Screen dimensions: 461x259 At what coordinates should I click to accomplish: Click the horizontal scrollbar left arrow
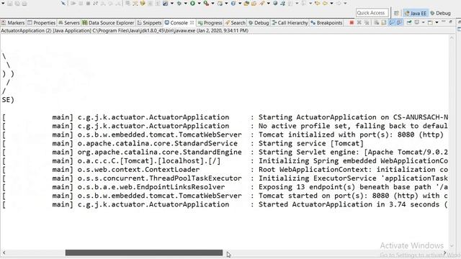(4, 253)
